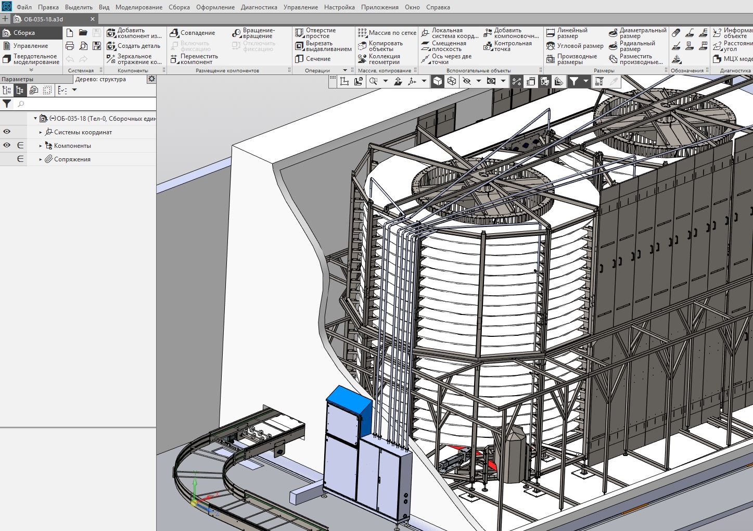The height and width of the screenshot is (531, 753).
Task: Click the tree search input field
Action: [x=86, y=104]
